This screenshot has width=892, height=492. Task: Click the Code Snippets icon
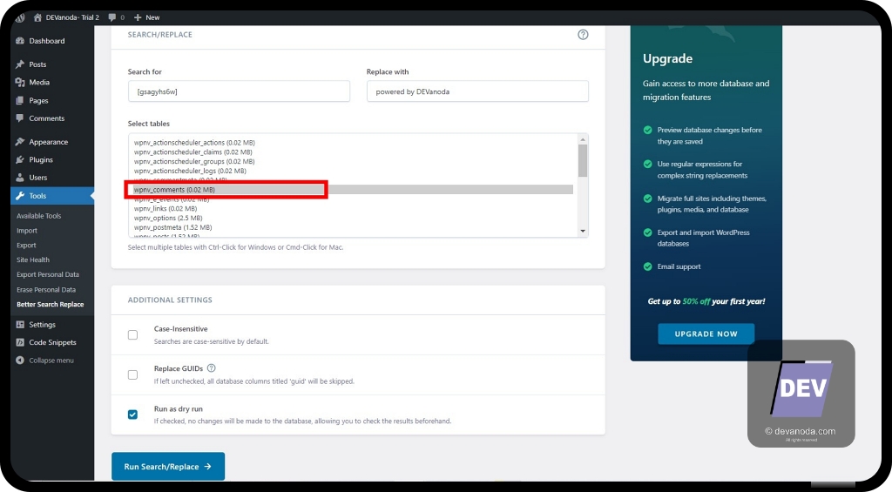click(x=20, y=342)
